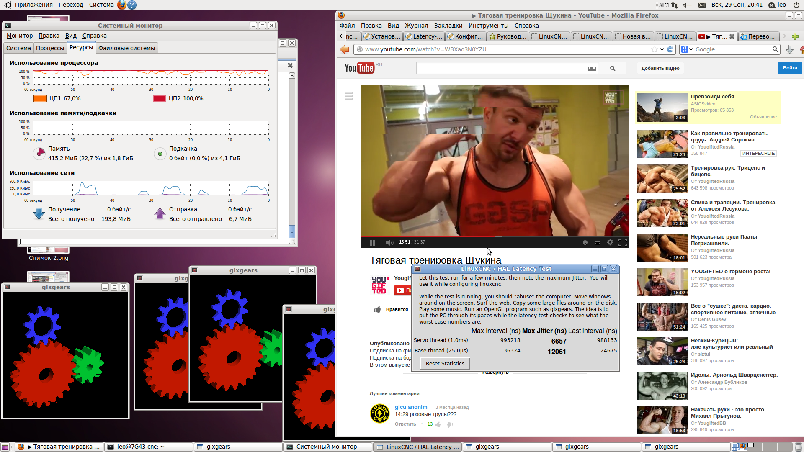Reload the page in Firefox
804x452 pixels.
point(670,49)
